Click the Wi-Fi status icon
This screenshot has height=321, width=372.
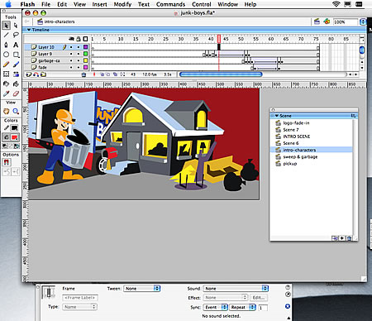click(336, 4)
